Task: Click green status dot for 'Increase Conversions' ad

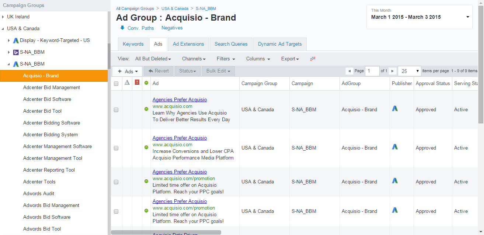Action: 146,148
